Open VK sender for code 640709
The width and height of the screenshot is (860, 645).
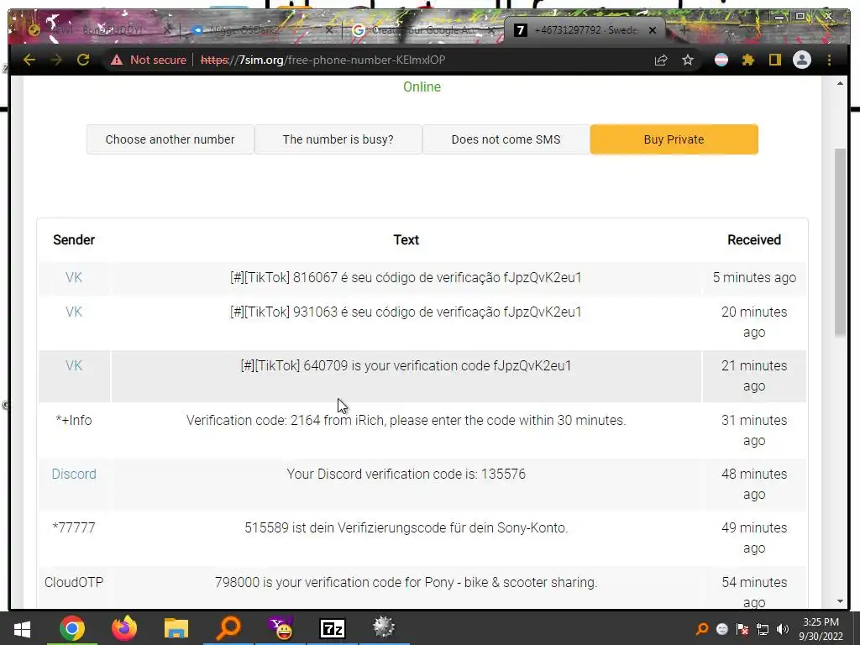(x=74, y=366)
